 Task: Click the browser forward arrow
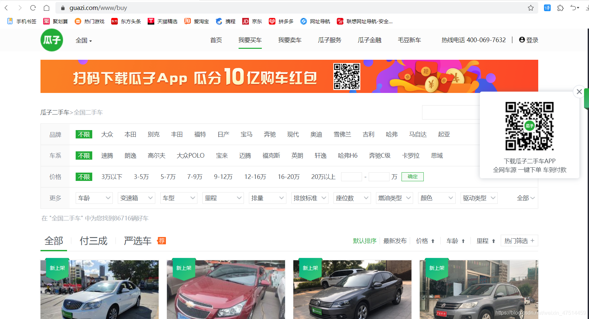[x=20, y=8]
